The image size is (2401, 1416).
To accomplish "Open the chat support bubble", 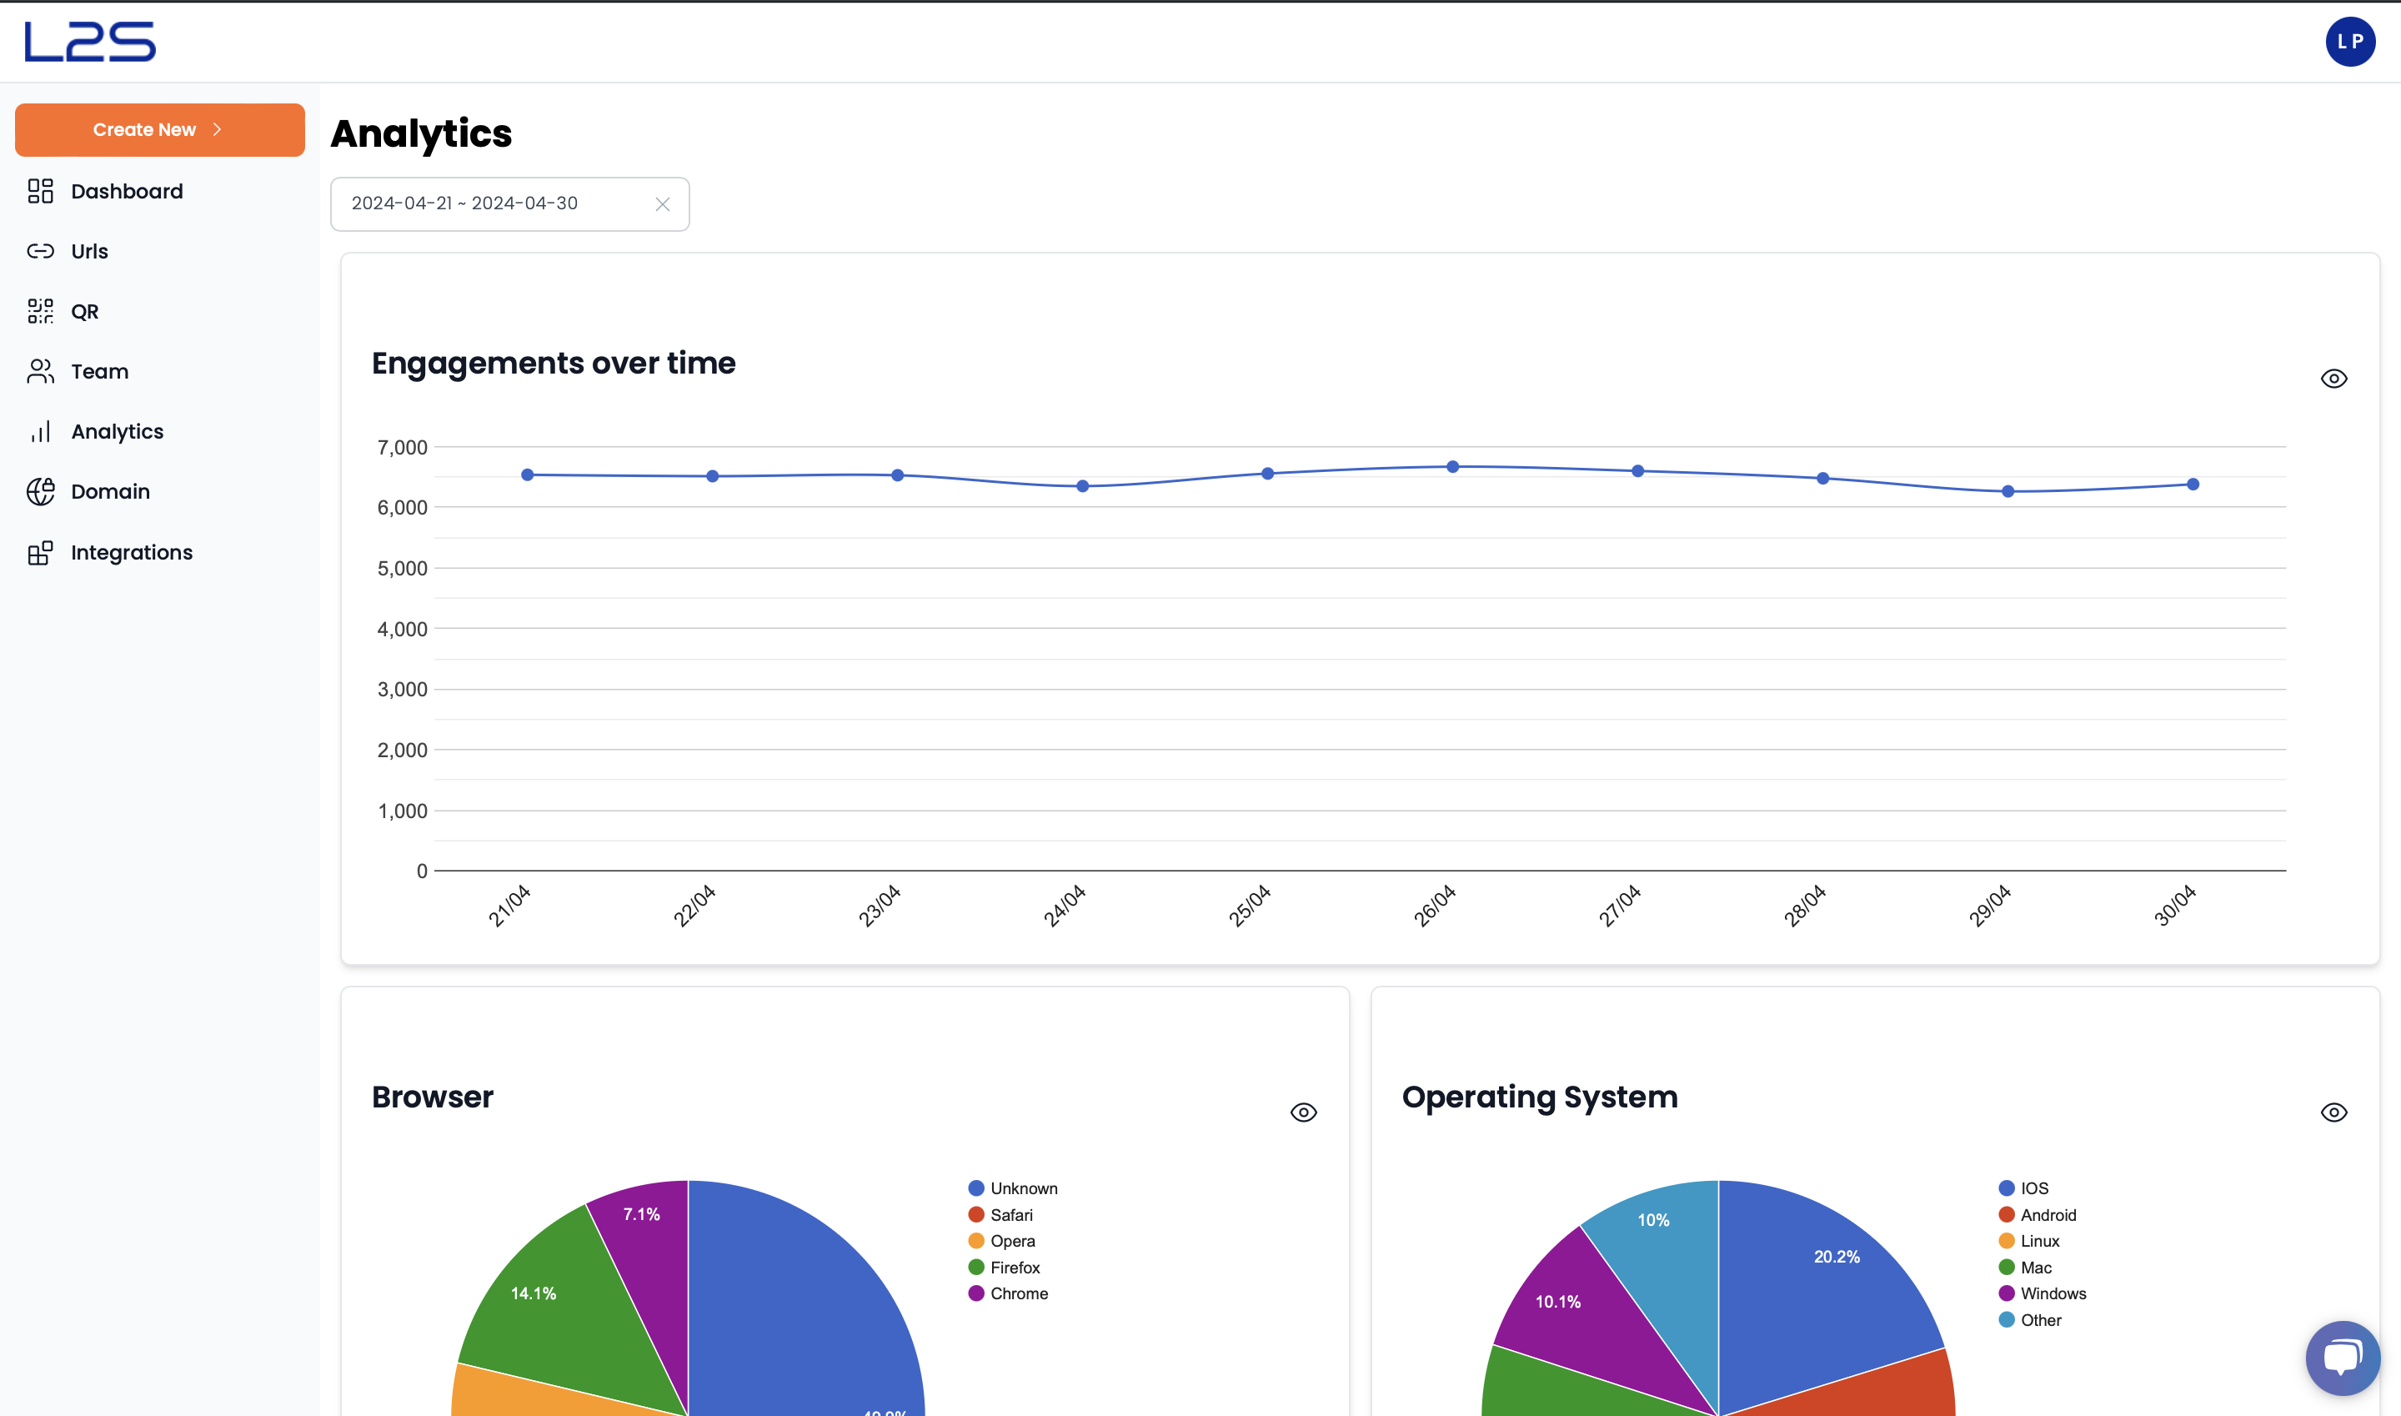I will pyautogui.click(x=2342, y=1358).
